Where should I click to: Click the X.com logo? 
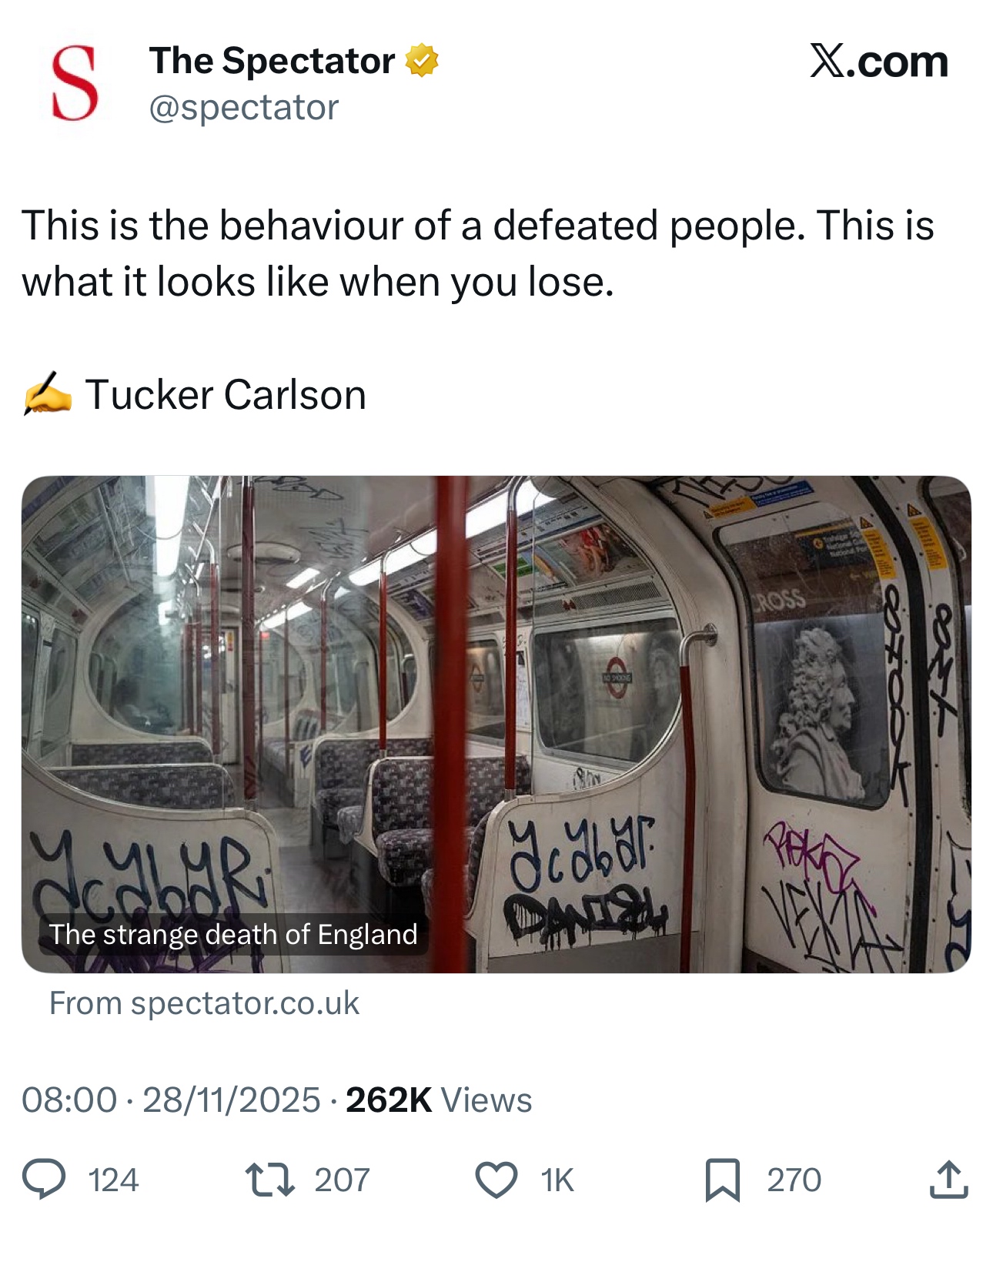tap(878, 62)
